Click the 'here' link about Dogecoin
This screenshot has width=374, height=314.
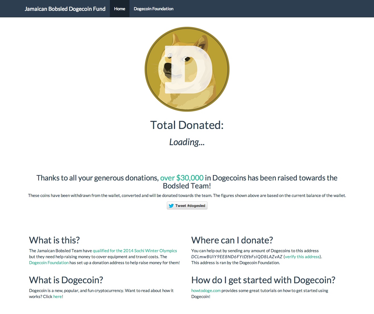point(57,297)
